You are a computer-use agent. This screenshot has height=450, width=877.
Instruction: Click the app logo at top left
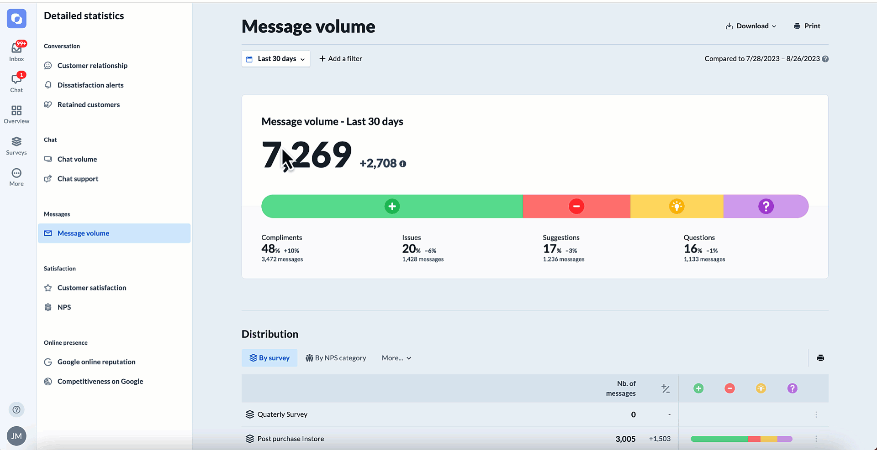click(16, 19)
